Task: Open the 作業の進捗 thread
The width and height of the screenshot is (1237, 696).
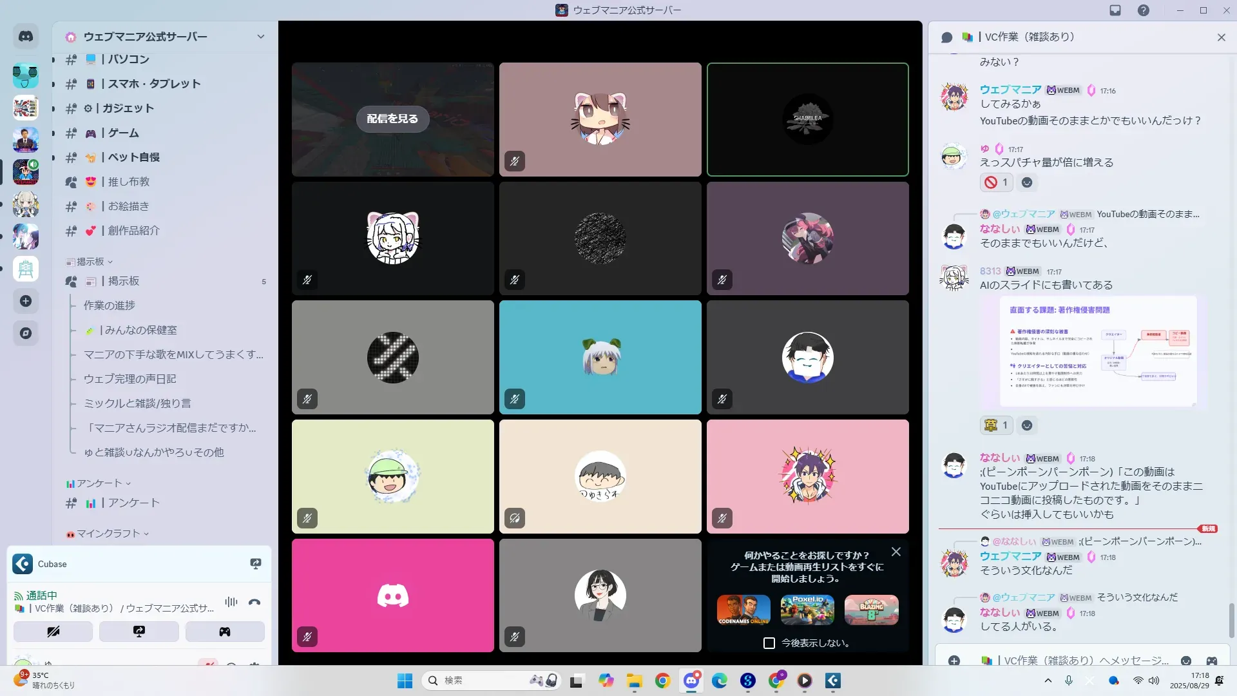Action: 110,305
